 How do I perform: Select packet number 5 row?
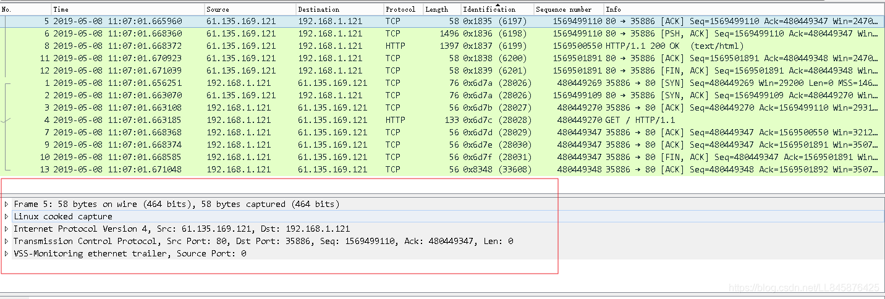(443, 21)
